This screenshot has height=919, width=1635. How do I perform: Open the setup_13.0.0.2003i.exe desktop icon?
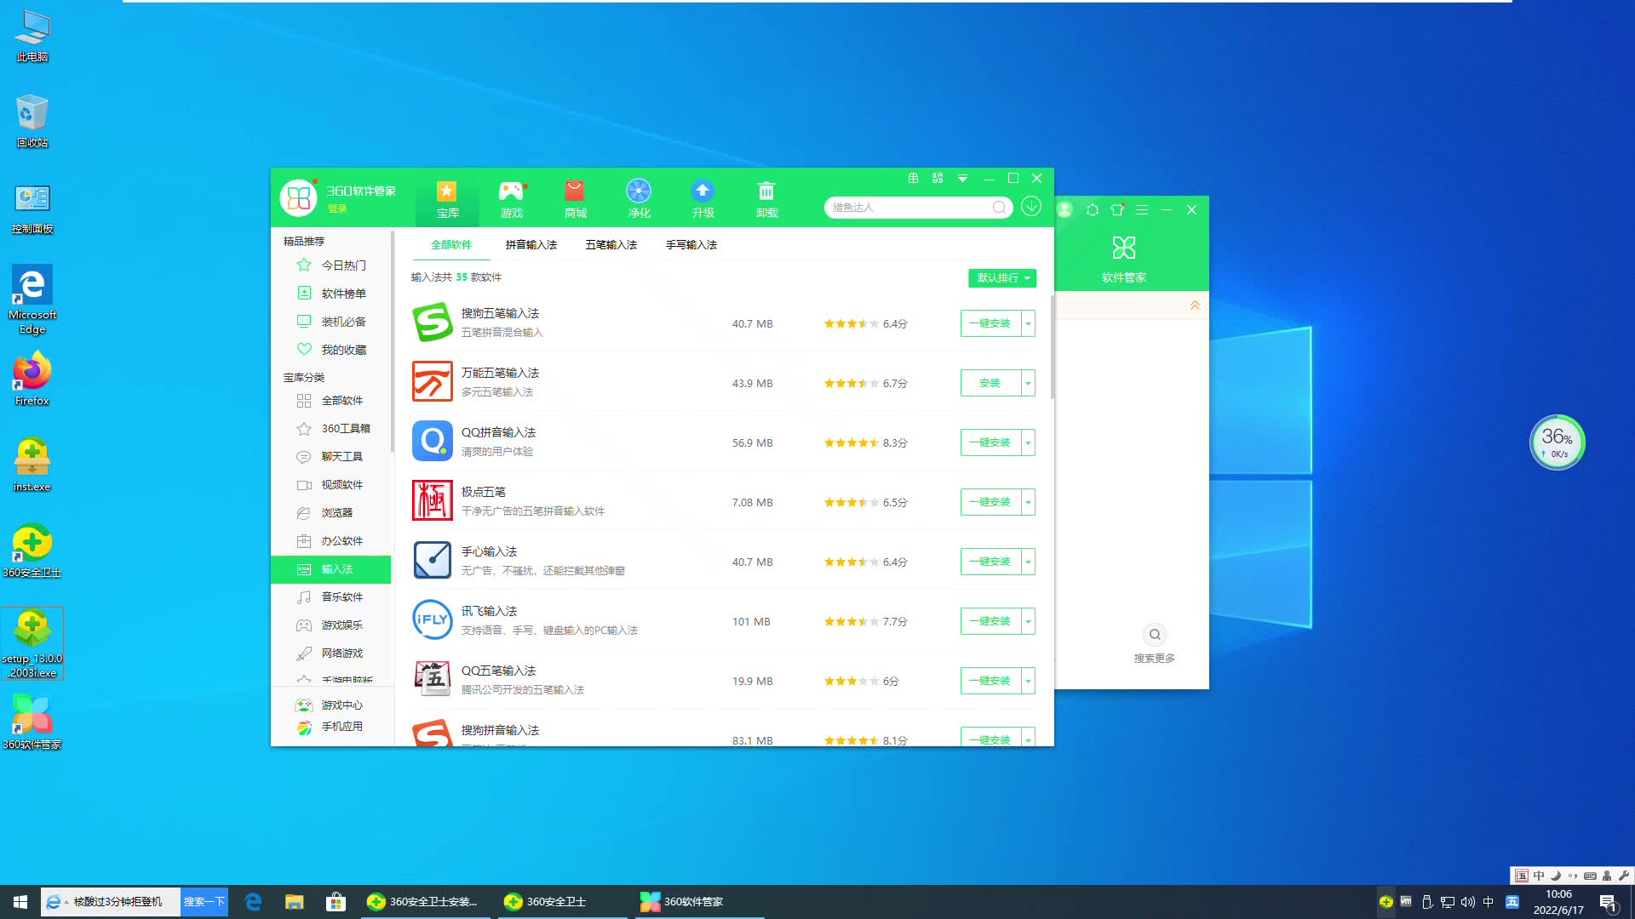pos(32,643)
